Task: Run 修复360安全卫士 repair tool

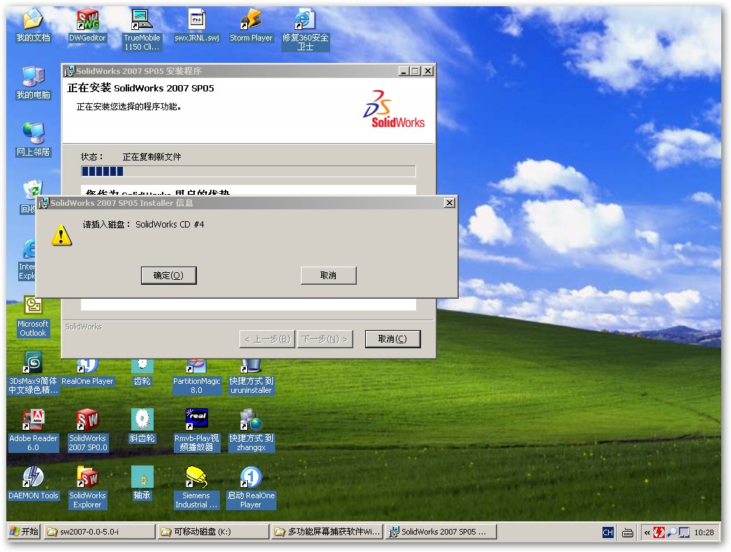Action: click(305, 21)
